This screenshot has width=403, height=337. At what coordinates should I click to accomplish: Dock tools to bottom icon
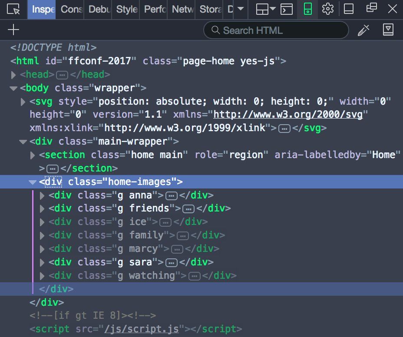coord(349,9)
